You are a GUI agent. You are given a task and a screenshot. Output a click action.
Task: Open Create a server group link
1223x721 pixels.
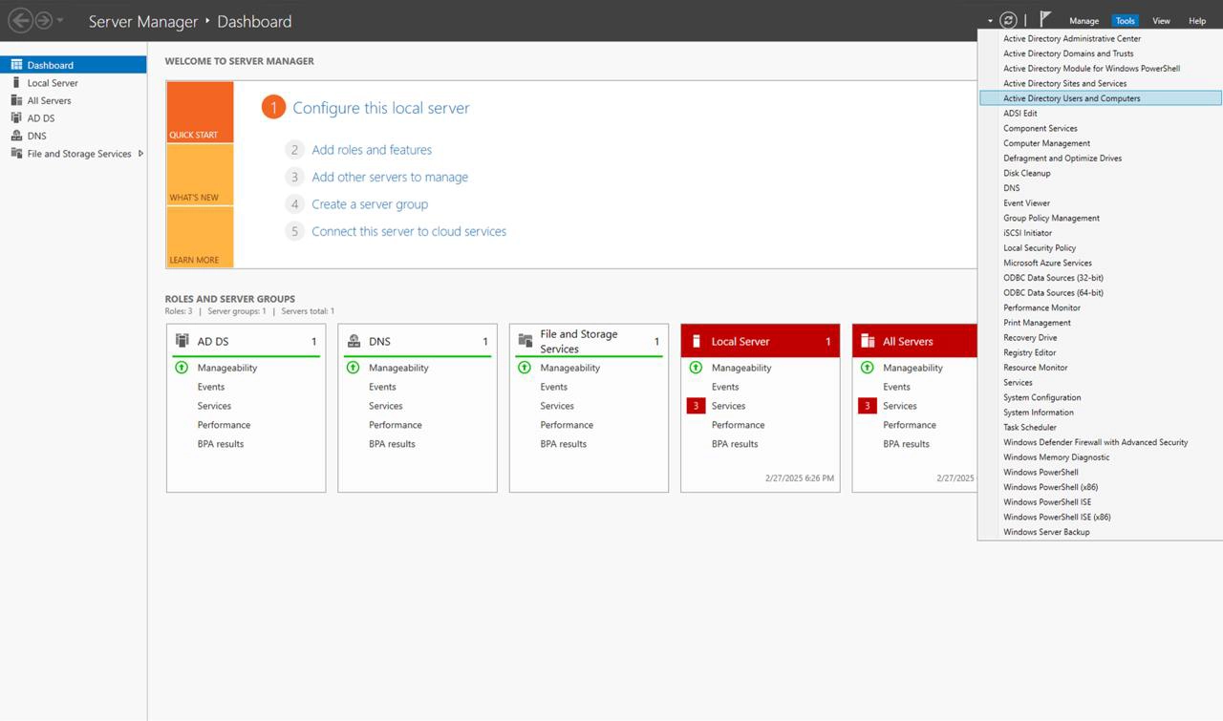click(x=370, y=204)
